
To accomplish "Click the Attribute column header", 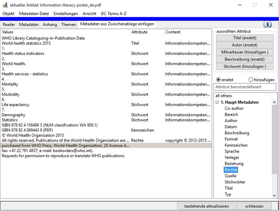I will [x=147, y=32].
